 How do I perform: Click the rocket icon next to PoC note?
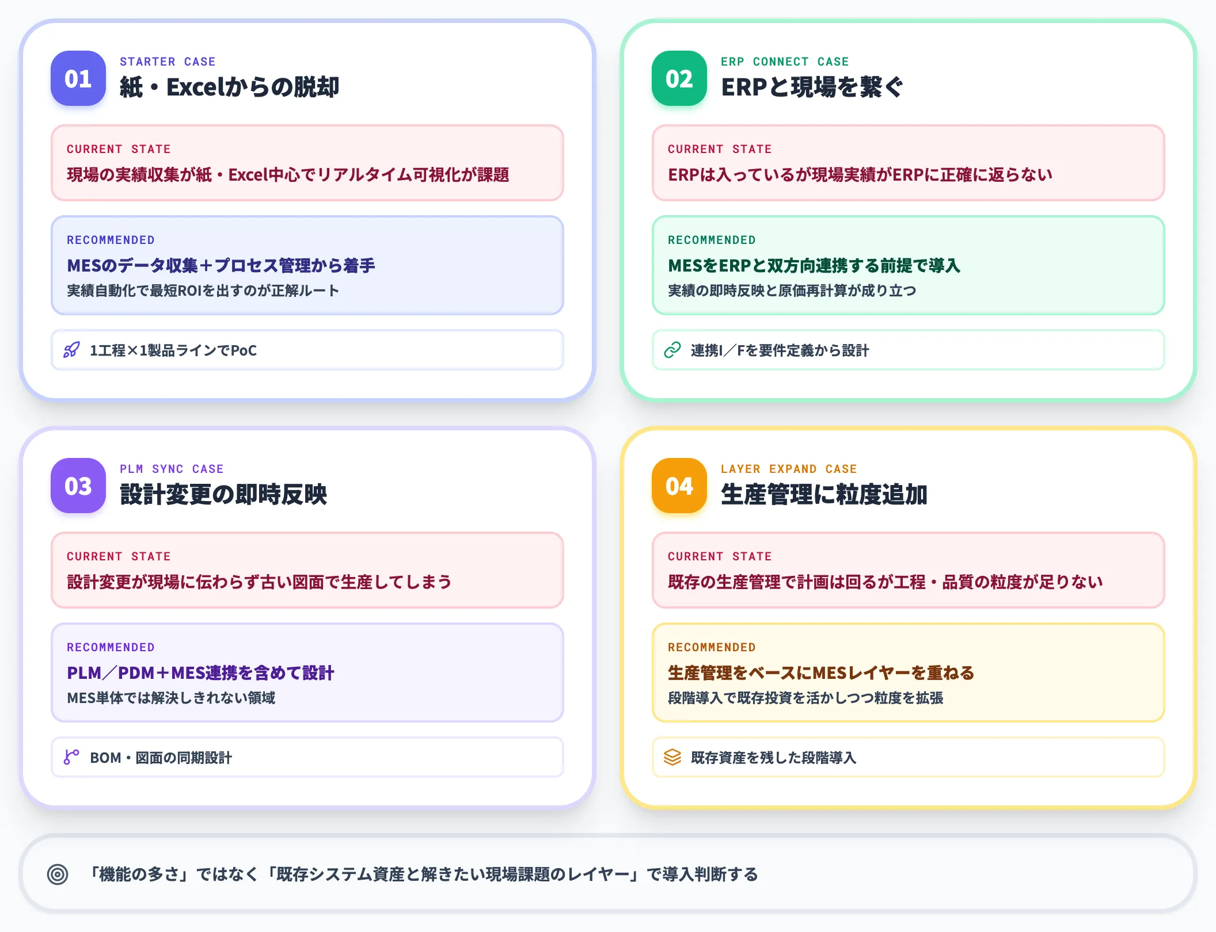[x=71, y=350]
